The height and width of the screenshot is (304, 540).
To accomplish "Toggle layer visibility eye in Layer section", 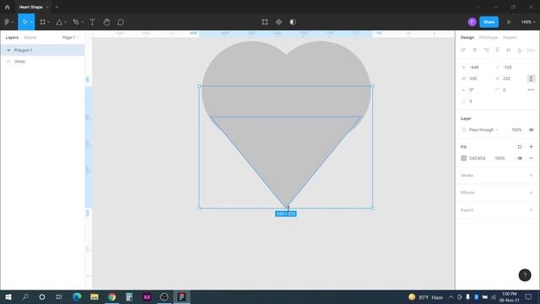I will coord(531,130).
